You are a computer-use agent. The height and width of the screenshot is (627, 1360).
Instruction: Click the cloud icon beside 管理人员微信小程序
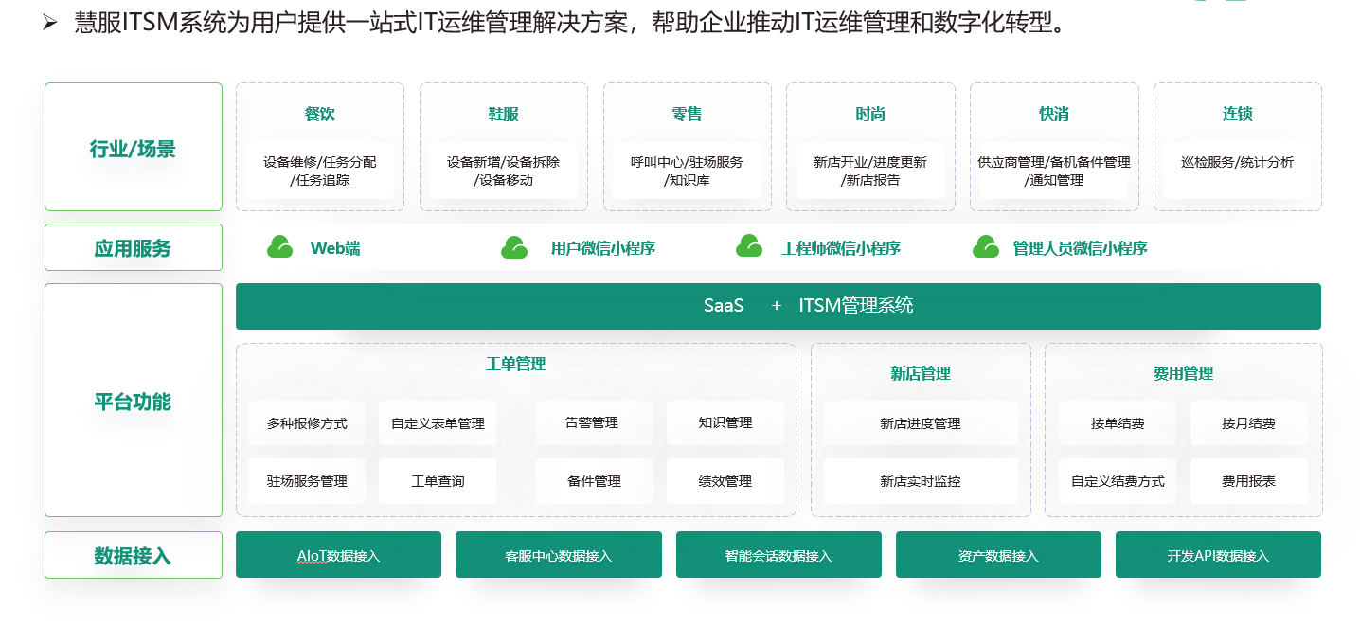tap(985, 246)
